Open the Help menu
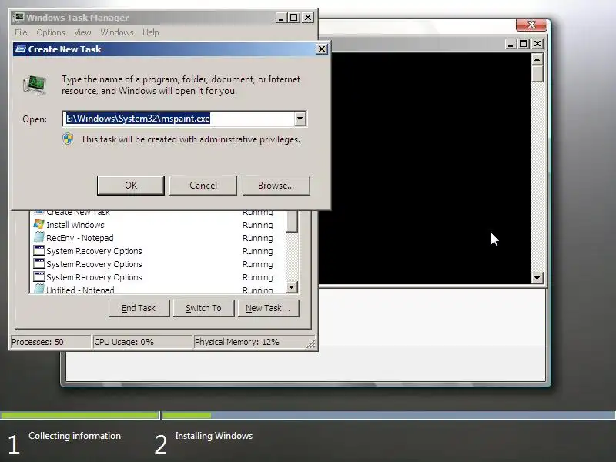This screenshot has width=616, height=462. pyautogui.click(x=150, y=32)
